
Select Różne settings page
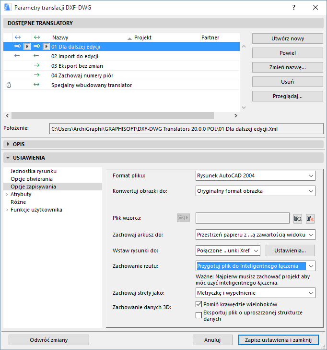point(18,202)
